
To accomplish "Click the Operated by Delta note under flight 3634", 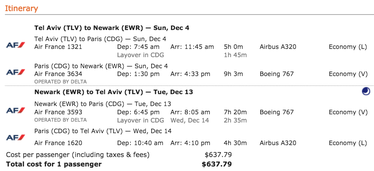I will tap(61, 82).
